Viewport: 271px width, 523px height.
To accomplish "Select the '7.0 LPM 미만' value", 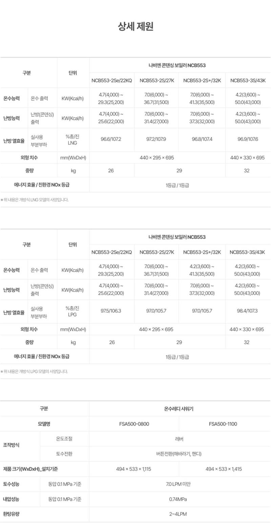I will tap(179, 484).
